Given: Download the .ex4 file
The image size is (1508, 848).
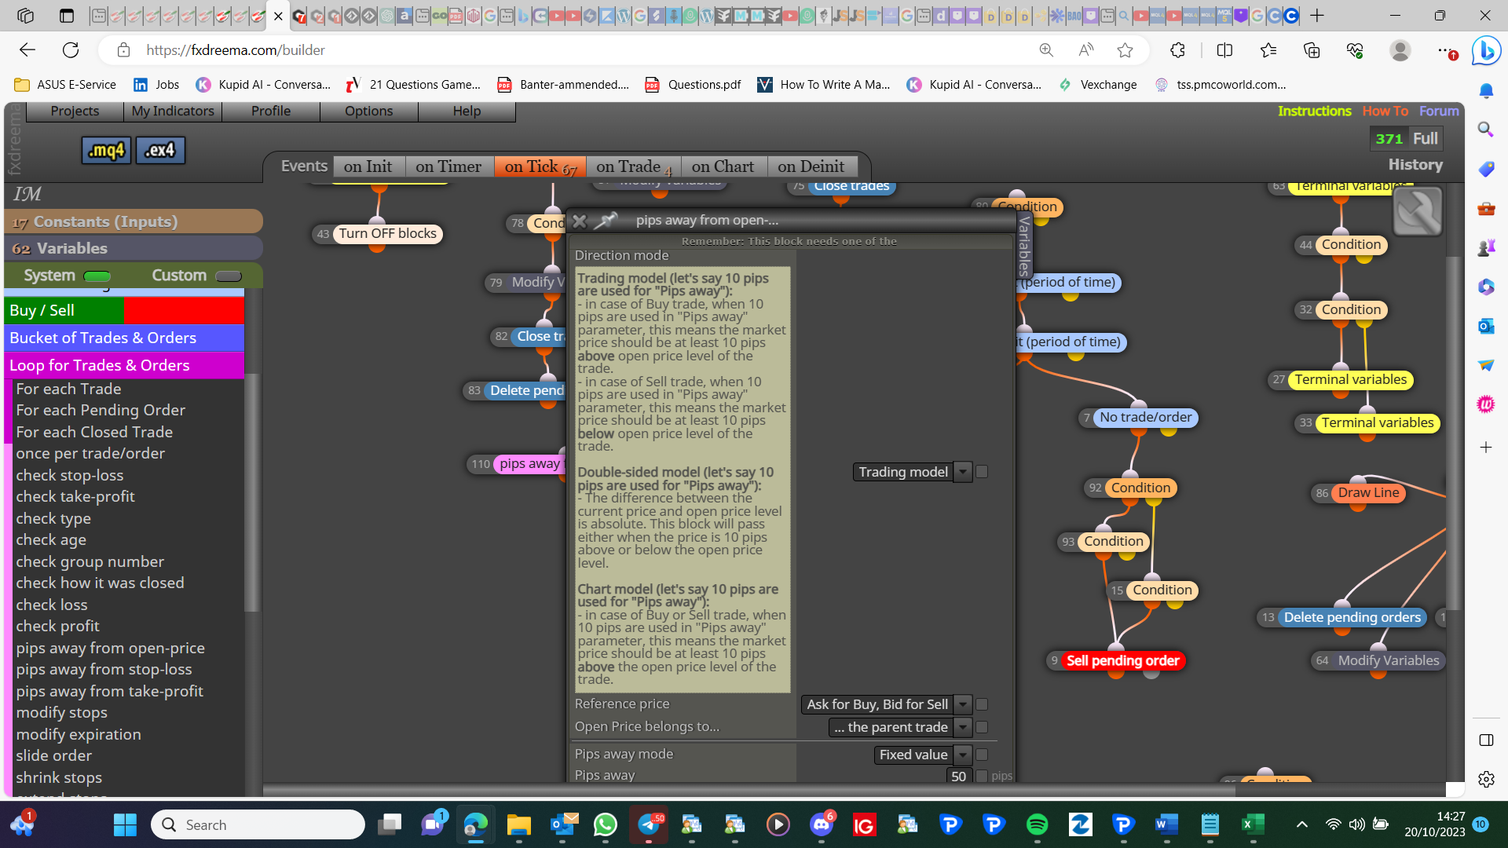Looking at the screenshot, I should click(x=160, y=150).
